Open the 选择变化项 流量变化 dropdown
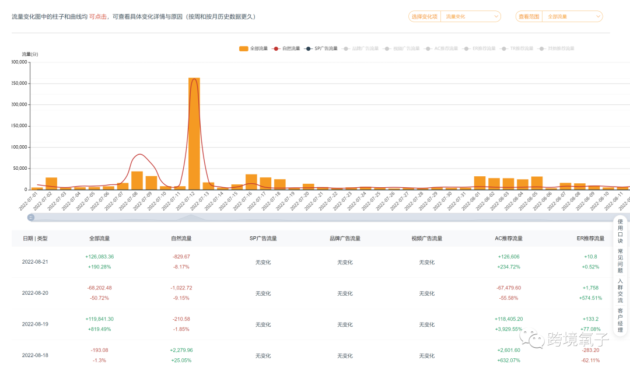The image size is (630, 367). tap(454, 16)
